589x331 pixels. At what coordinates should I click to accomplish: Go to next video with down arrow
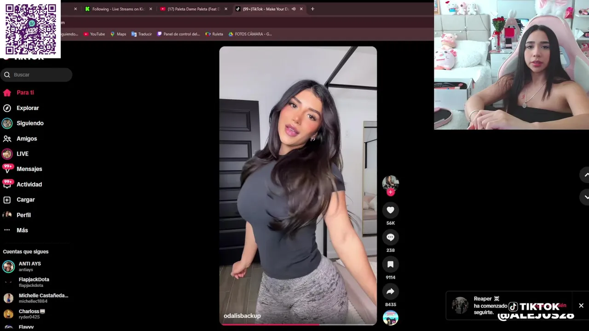click(586, 197)
